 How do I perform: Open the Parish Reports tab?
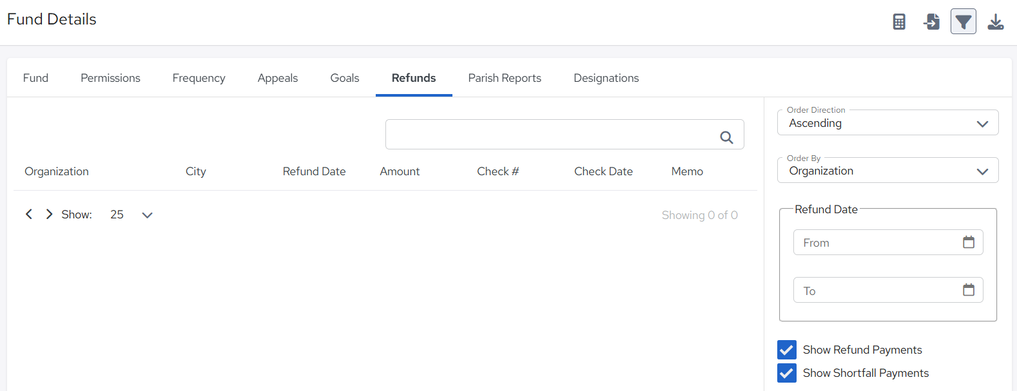click(505, 78)
